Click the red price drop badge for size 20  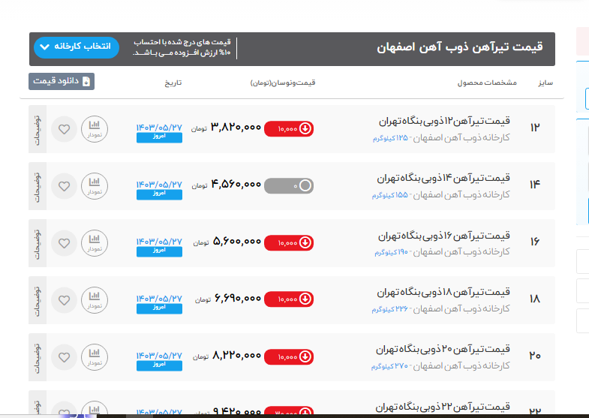pyautogui.click(x=289, y=356)
